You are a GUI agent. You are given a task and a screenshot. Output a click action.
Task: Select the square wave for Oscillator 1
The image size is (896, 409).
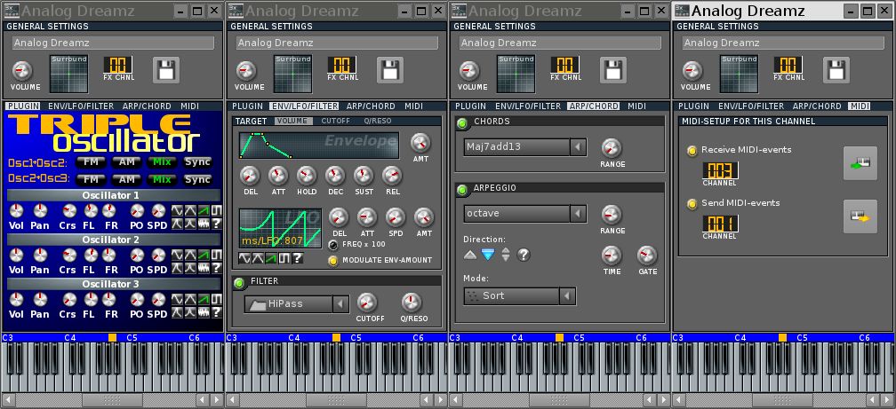tap(217, 210)
